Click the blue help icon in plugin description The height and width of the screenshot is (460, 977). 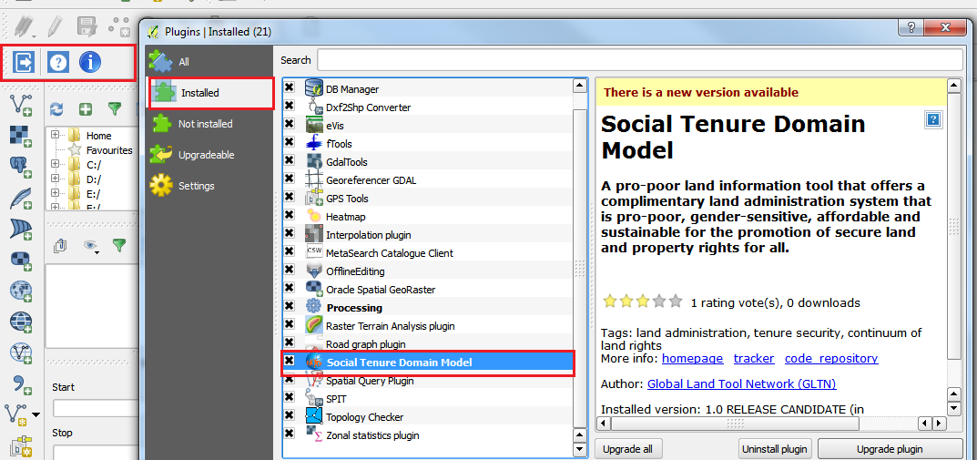click(932, 119)
